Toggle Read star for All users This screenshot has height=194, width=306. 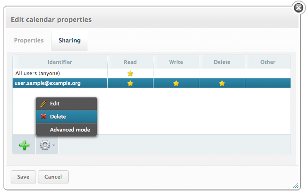pos(130,73)
